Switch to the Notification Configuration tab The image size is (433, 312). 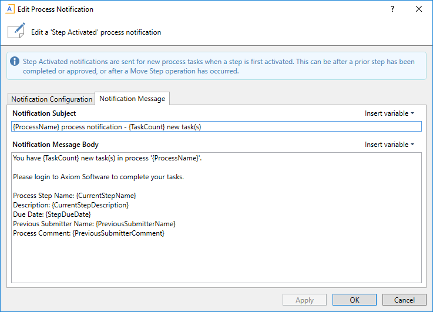pos(52,99)
